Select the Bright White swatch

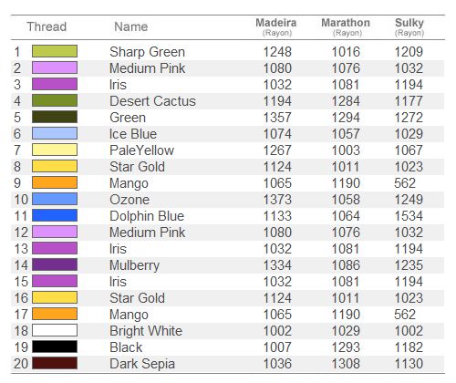[55, 330]
